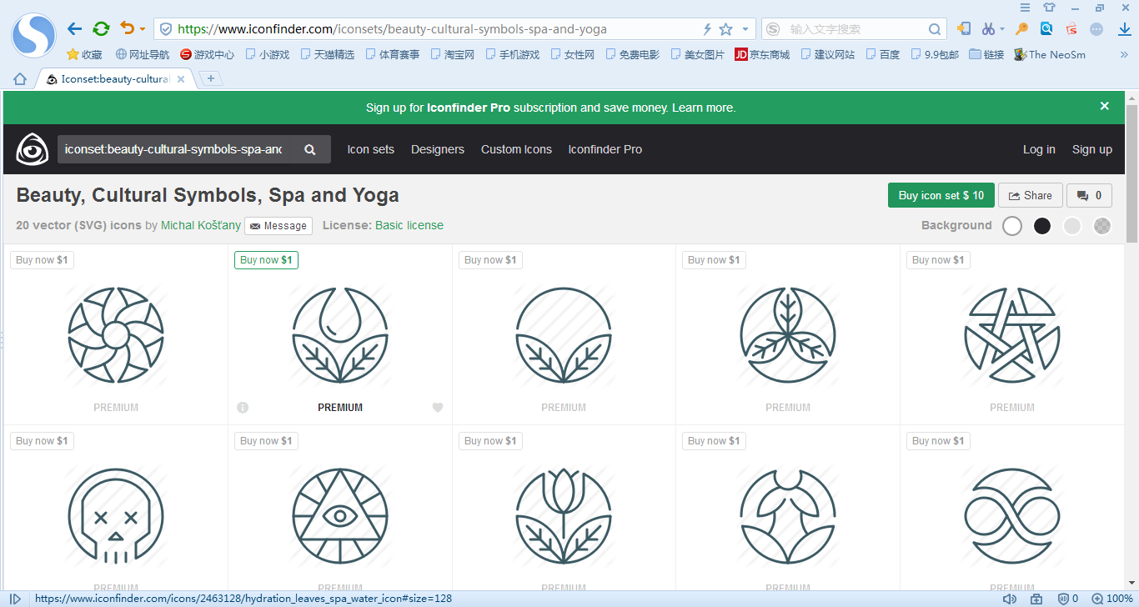Open the browser sidebar toggle icon
This screenshot has height=607, width=1139.
15,599
